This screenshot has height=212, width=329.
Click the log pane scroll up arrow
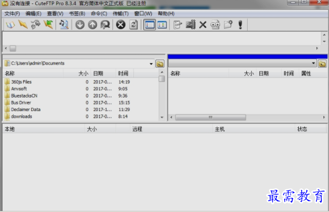tap(324, 35)
